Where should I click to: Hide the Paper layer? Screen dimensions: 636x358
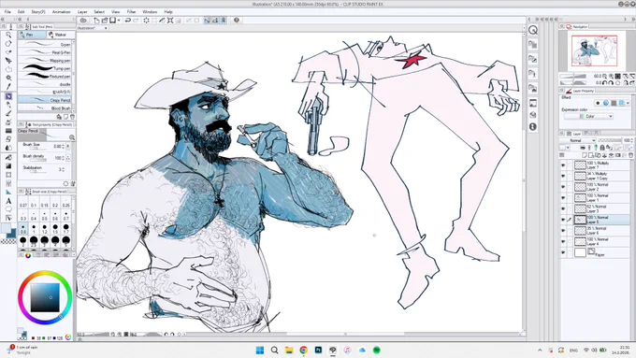click(x=563, y=252)
